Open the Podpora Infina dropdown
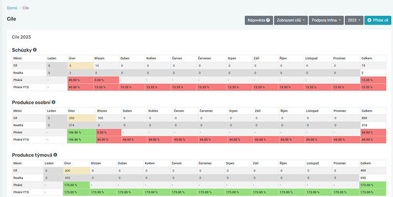The image size is (393, 197). tap(326, 21)
